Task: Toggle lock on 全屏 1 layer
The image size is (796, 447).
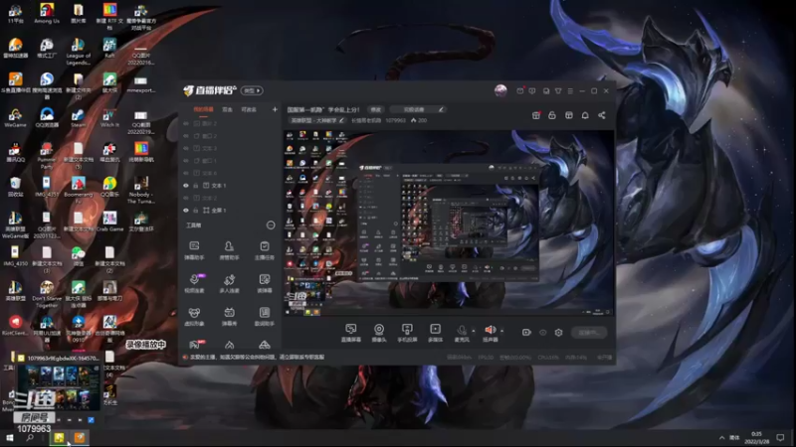Action: [195, 211]
